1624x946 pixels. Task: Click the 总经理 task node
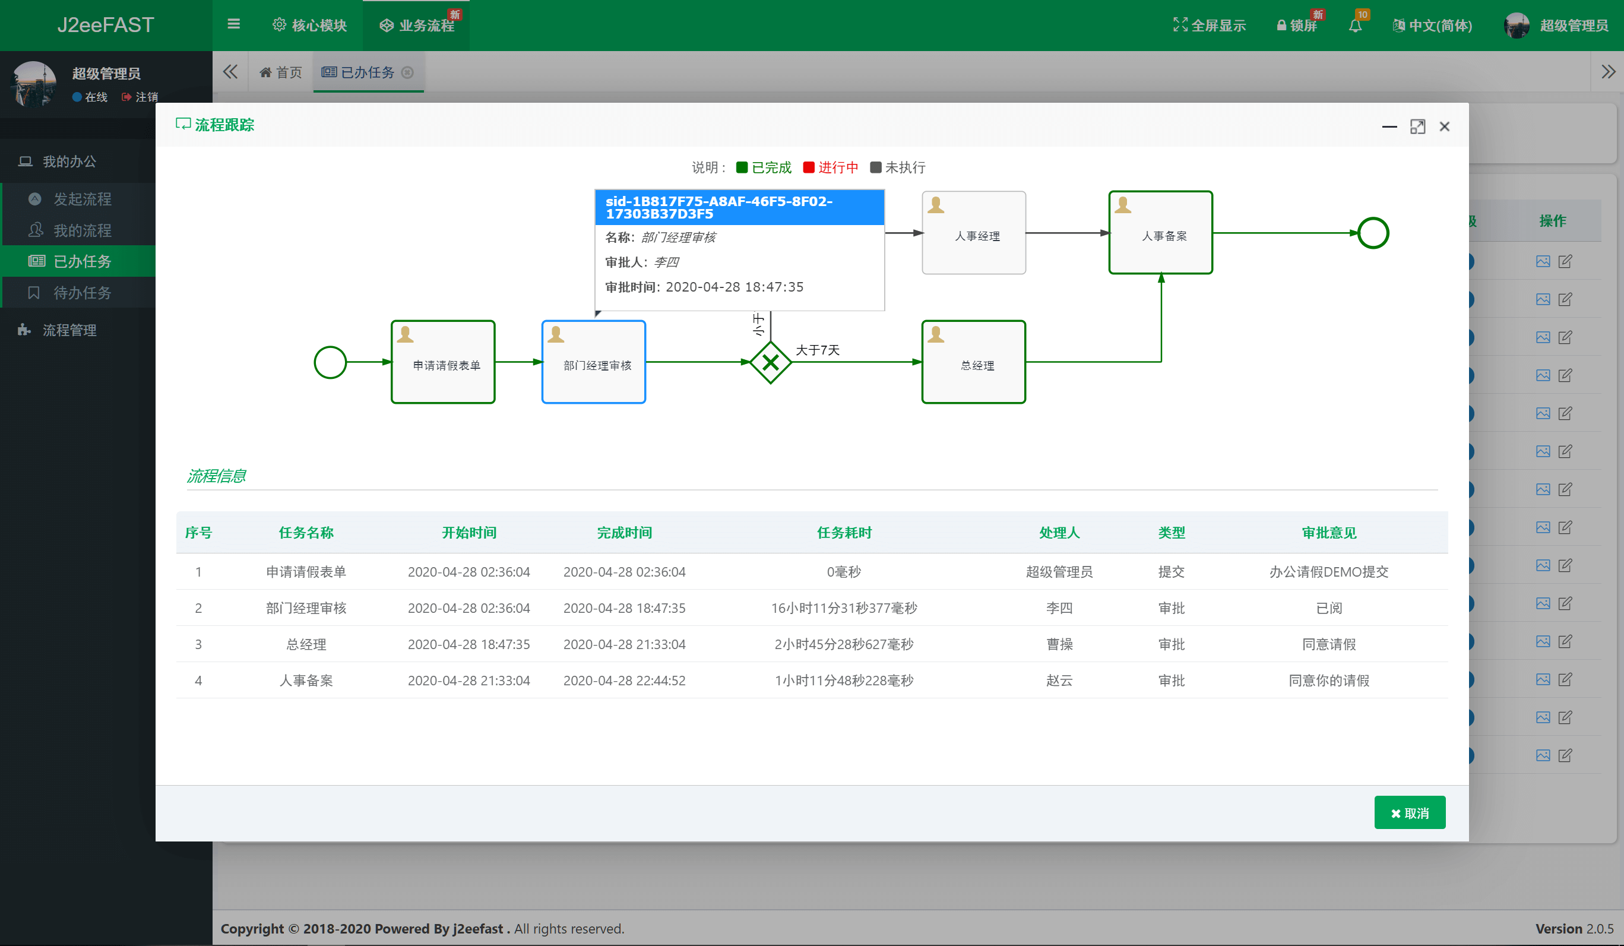click(x=973, y=362)
